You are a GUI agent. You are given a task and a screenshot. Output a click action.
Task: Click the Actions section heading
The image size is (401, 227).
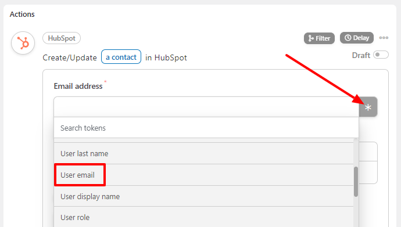click(x=22, y=15)
